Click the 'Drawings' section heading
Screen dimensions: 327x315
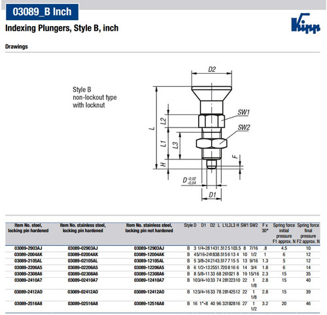coord(16,46)
